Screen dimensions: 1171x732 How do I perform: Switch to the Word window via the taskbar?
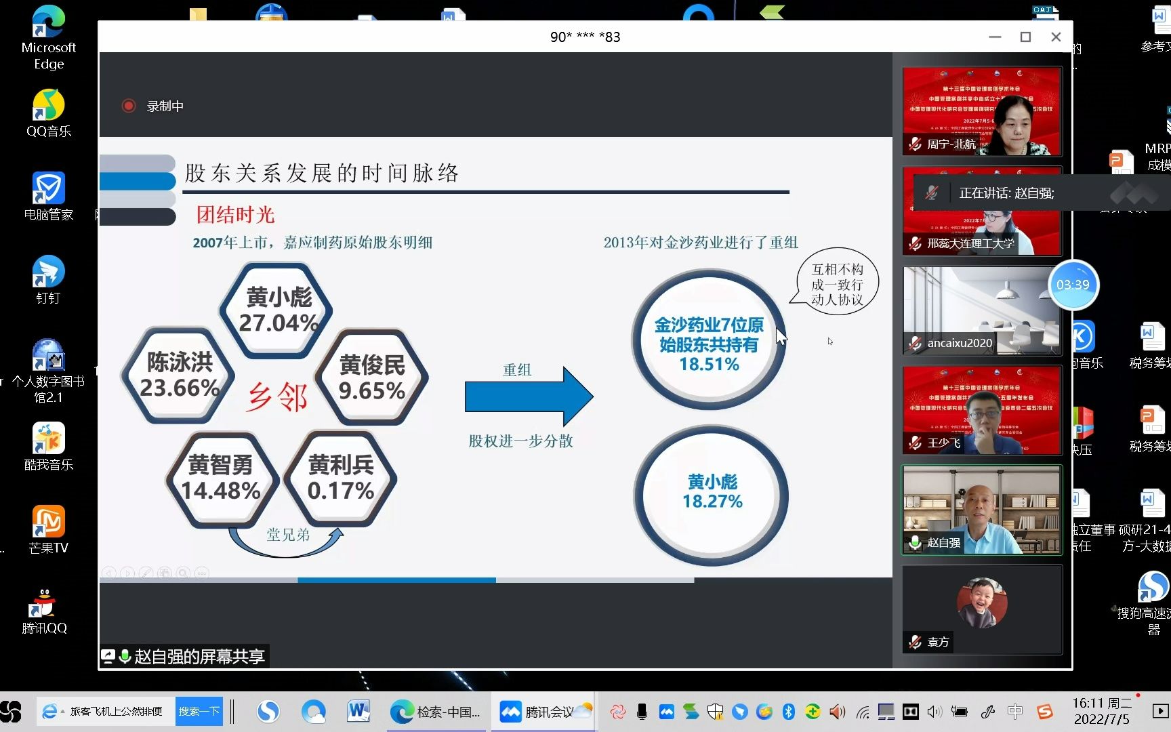(x=358, y=712)
